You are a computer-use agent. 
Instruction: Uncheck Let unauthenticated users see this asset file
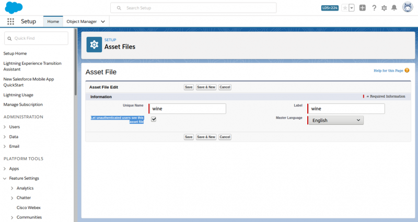click(154, 119)
